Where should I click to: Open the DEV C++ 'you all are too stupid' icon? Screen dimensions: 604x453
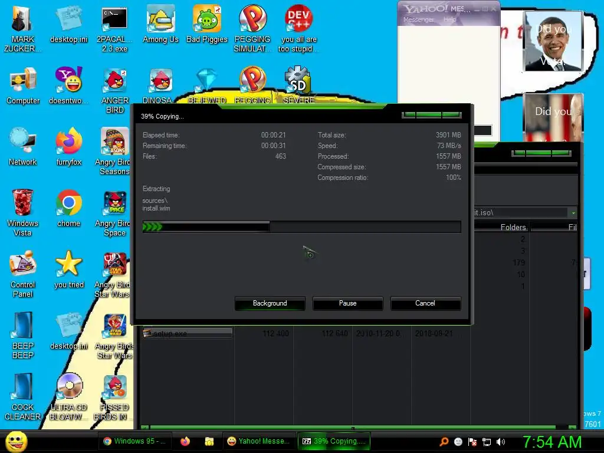point(298,29)
